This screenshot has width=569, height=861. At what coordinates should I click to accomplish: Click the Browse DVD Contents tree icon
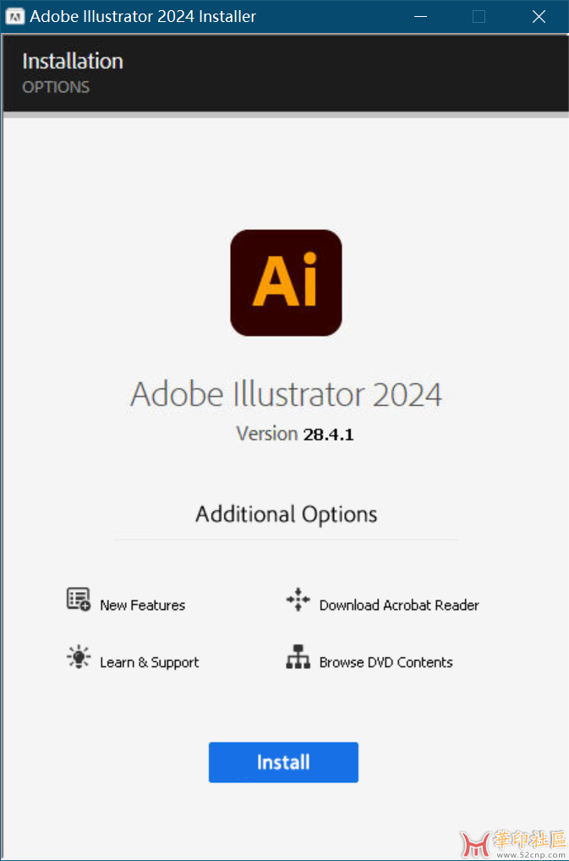tap(298, 656)
